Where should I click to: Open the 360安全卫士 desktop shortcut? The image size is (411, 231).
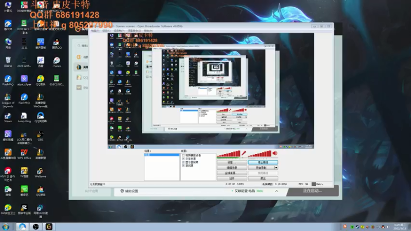(8, 209)
